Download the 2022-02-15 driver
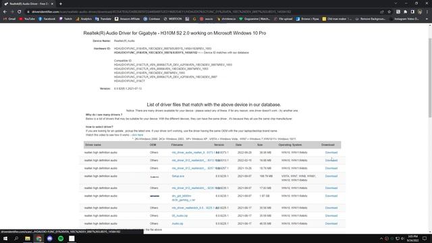 pos(331,161)
